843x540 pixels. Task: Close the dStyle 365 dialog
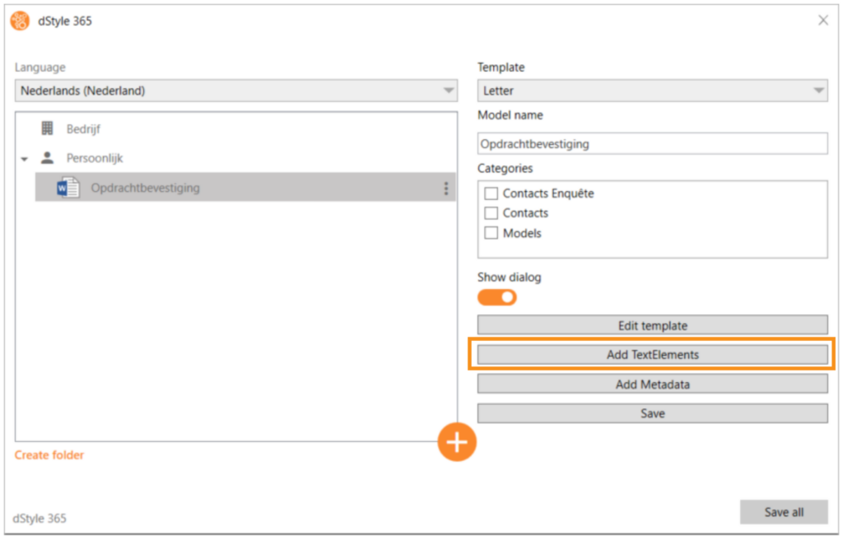click(x=823, y=21)
